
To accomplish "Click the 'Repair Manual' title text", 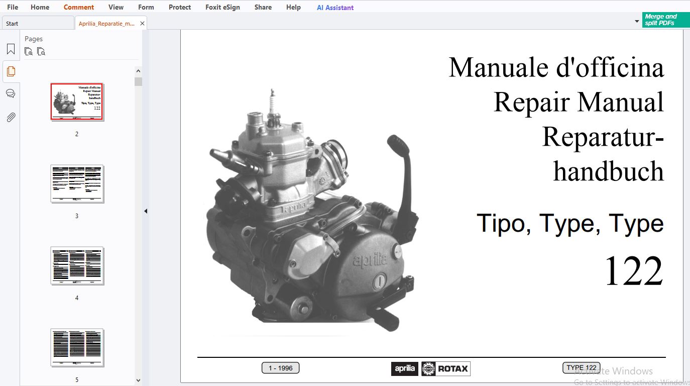I will [579, 102].
